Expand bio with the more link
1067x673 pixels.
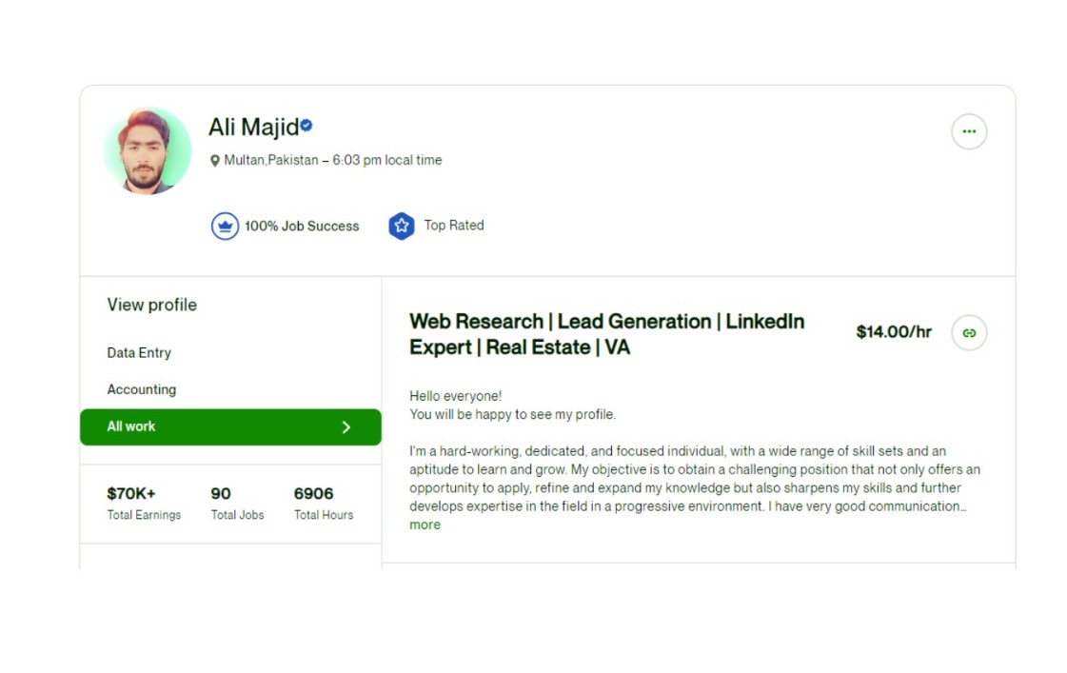pos(425,525)
